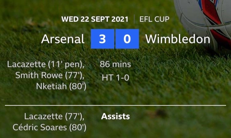Click the Assists heading
Viewport: 231px width, 138px height.
tap(115, 117)
